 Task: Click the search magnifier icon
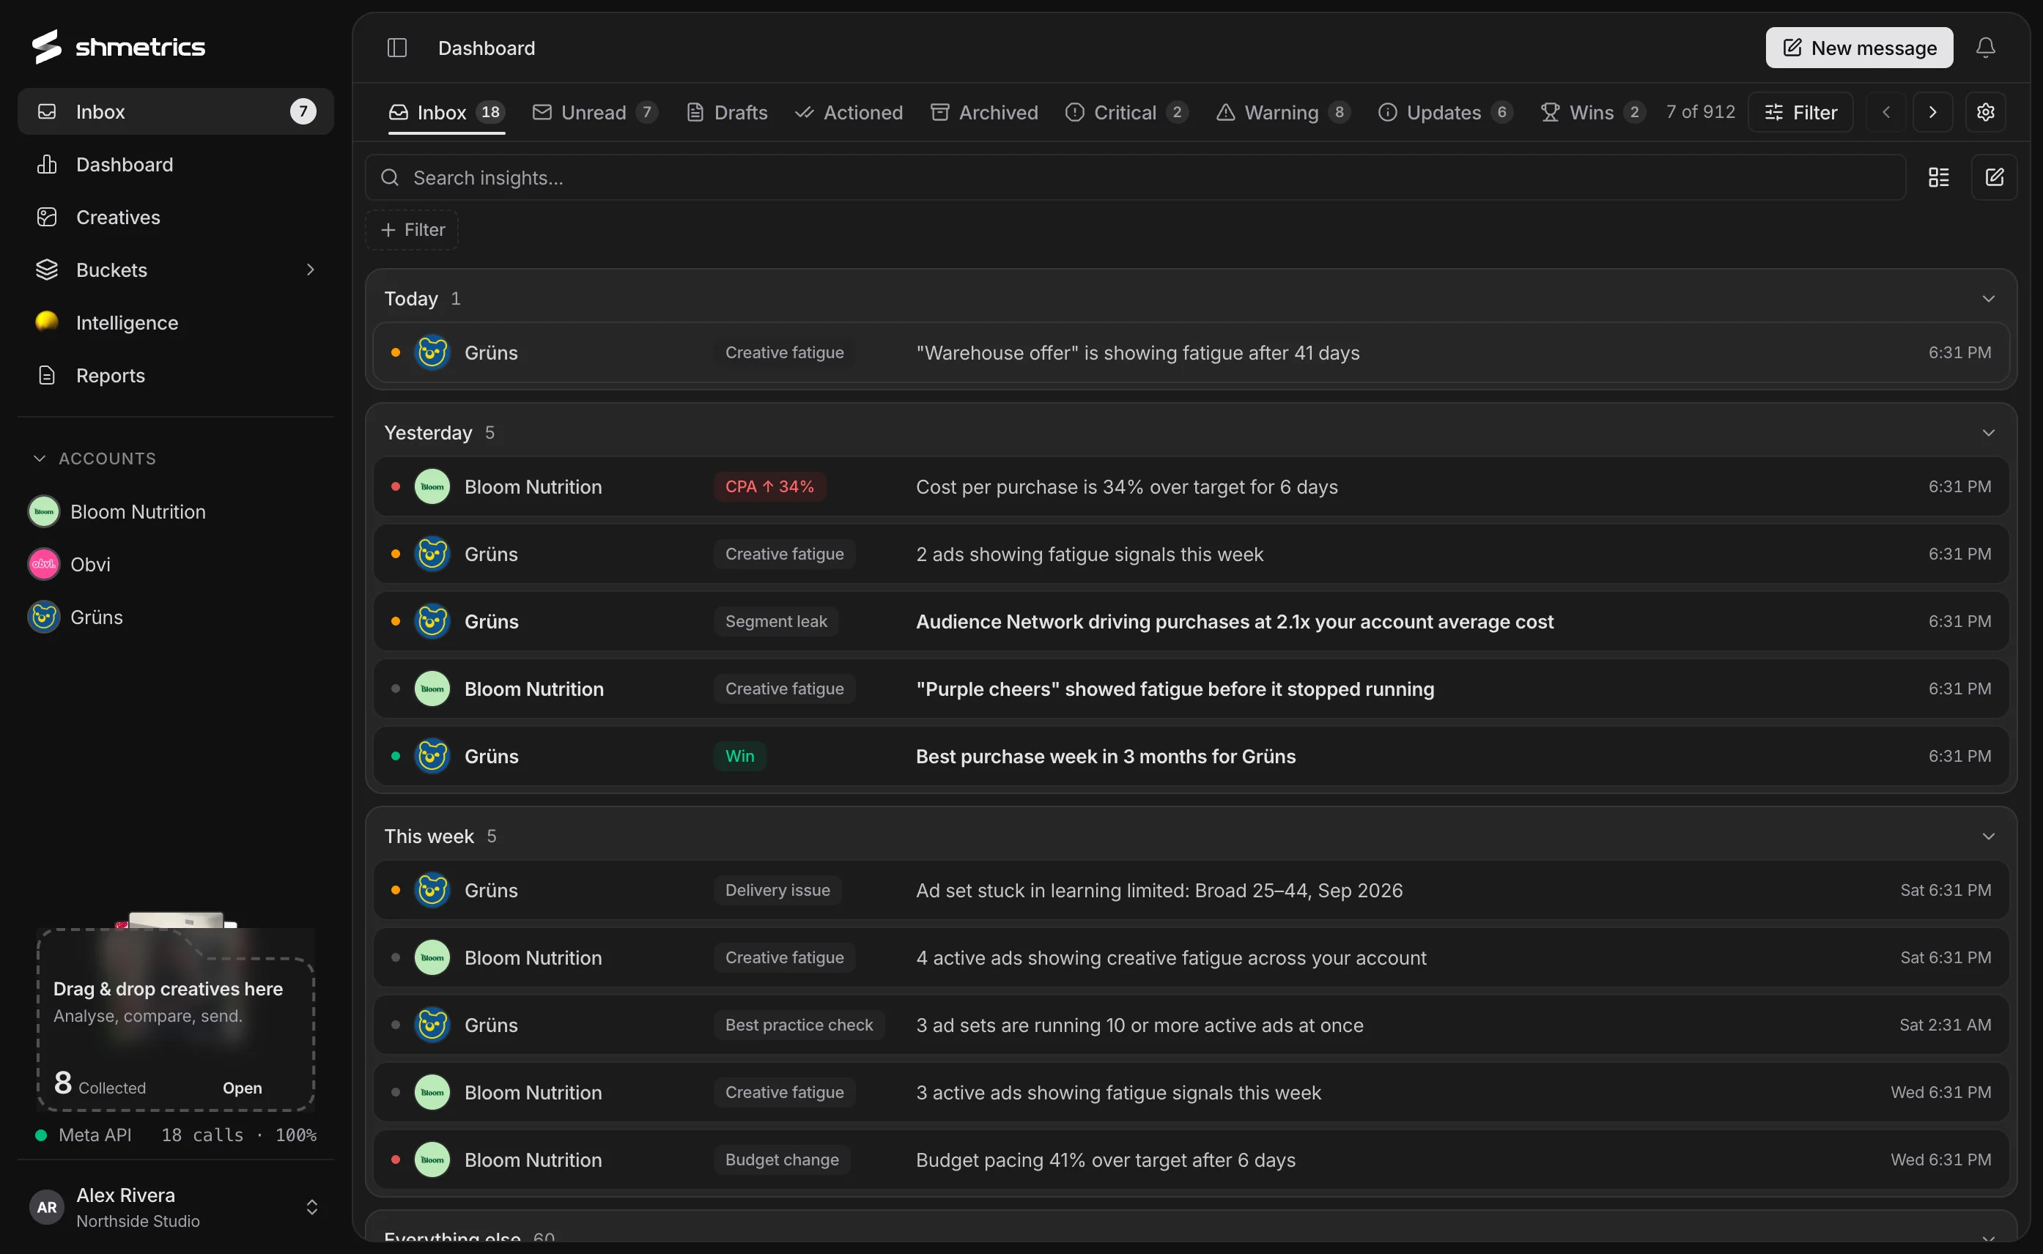pyautogui.click(x=390, y=177)
